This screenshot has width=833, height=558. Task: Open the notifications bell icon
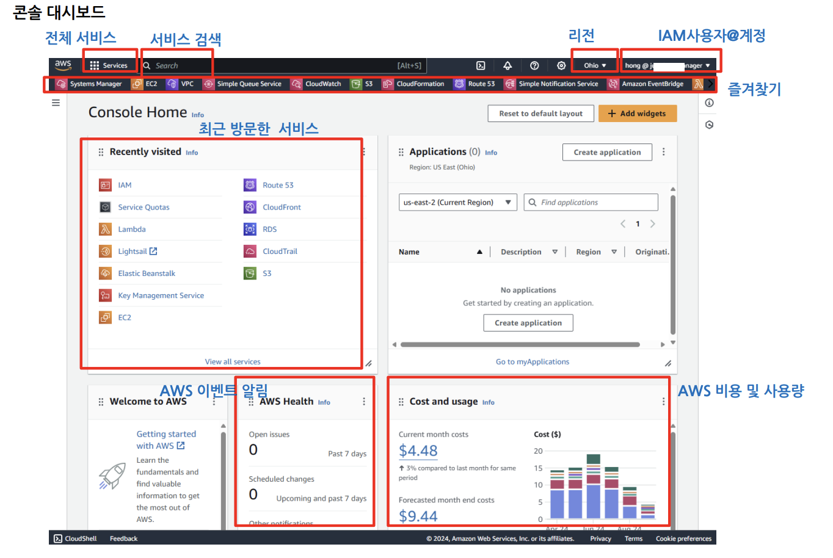(x=507, y=65)
